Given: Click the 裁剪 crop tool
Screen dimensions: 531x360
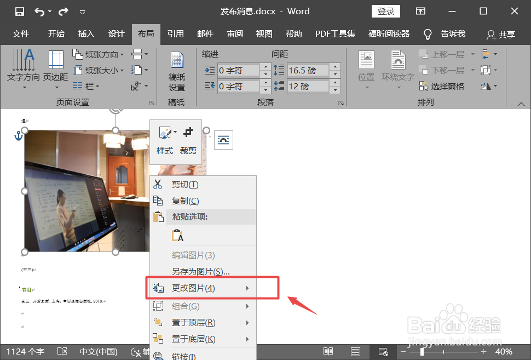Looking at the screenshot, I should 188,141.
